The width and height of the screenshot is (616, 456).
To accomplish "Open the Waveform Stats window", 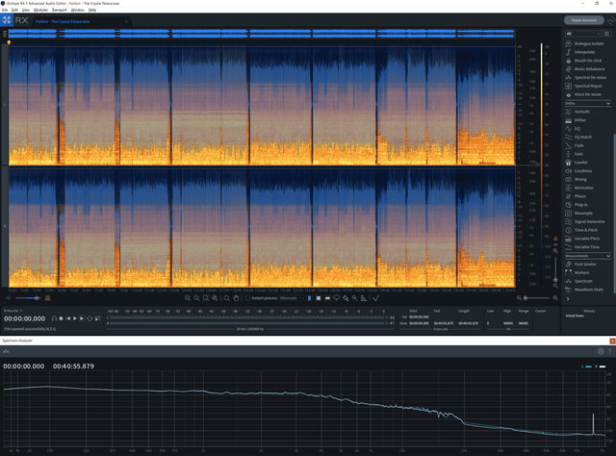I will (x=584, y=290).
